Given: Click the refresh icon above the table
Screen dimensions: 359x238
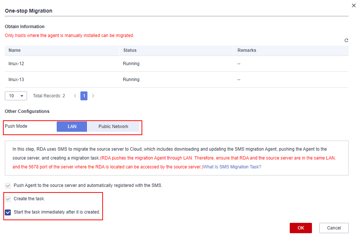Looking at the screenshot, I should (x=346, y=40).
